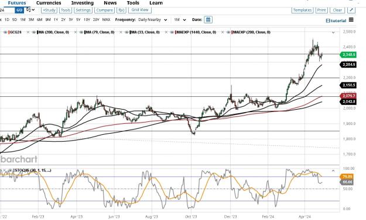Click the expand-chart arrow icon after Clear
Image resolution: width=366 pixels, height=220 pixels.
(351, 10)
